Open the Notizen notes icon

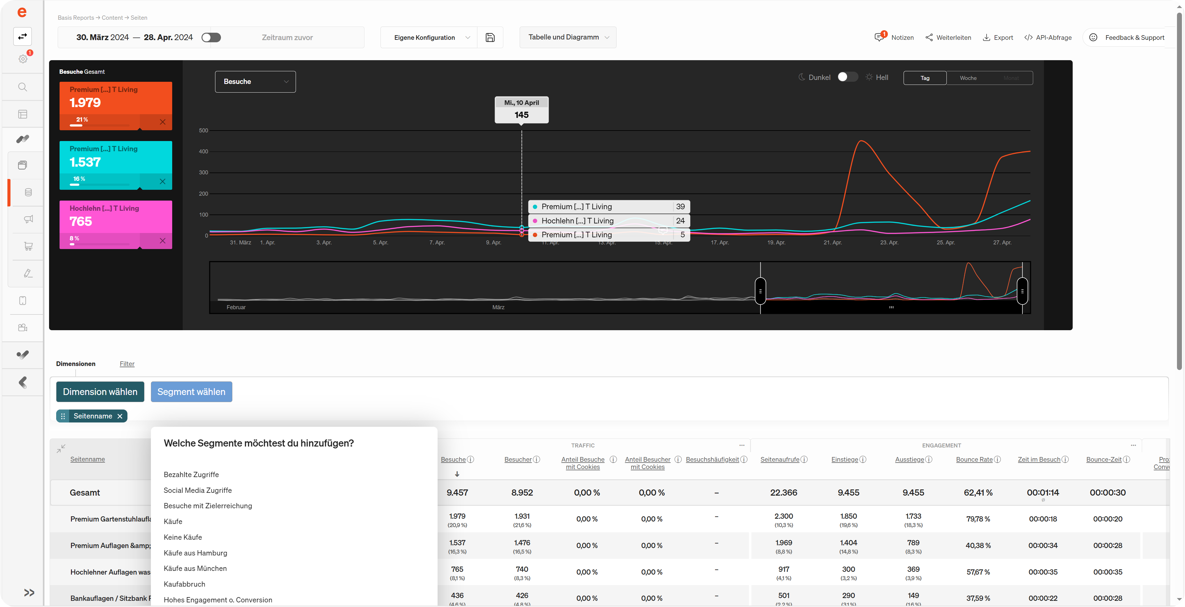[879, 37]
